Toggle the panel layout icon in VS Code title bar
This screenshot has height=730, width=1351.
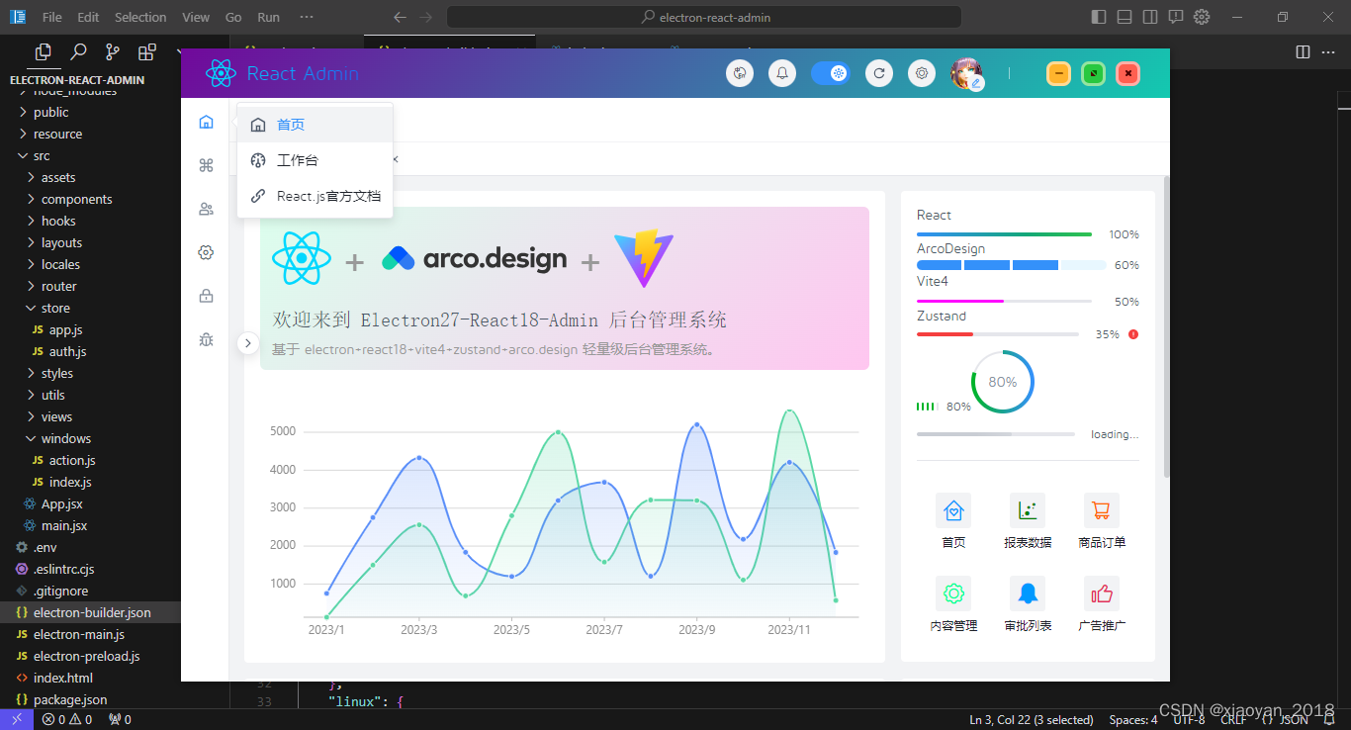pyautogui.click(x=1125, y=17)
